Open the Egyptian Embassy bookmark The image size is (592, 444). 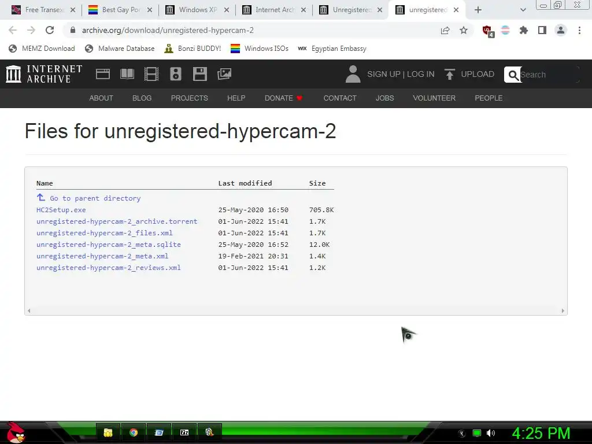(332, 49)
